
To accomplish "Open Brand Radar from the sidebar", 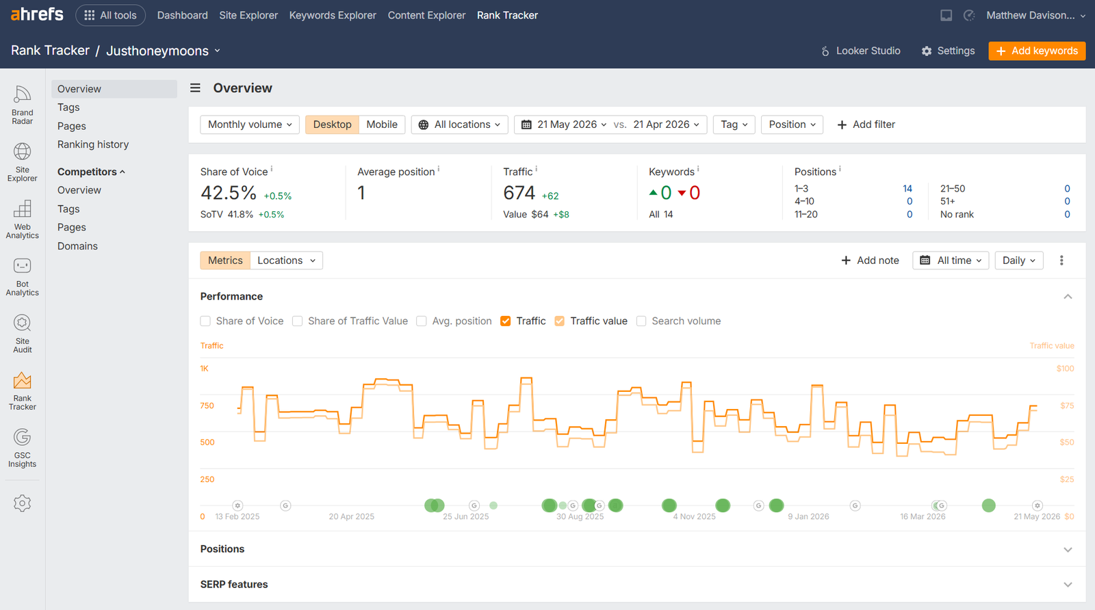I will coord(22,105).
